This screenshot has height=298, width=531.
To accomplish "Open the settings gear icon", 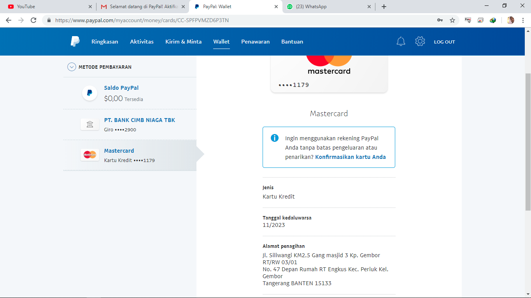I will (x=420, y=42).
